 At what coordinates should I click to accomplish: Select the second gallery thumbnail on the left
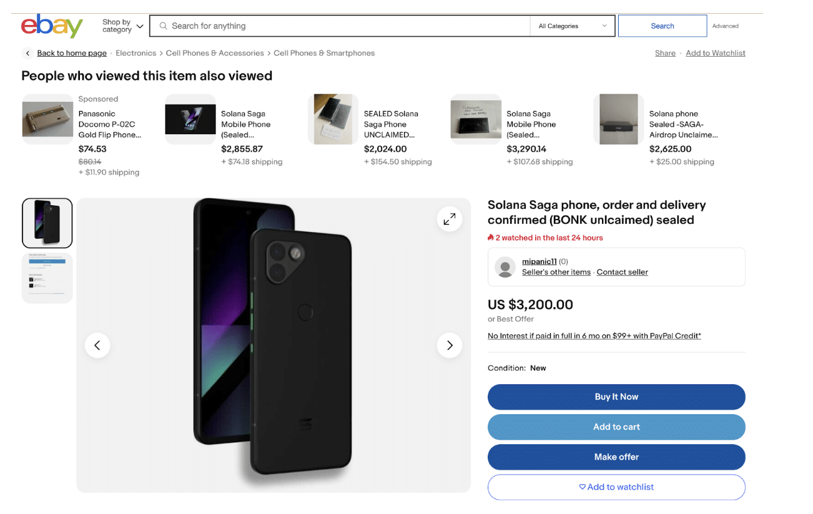coord(47,278)
